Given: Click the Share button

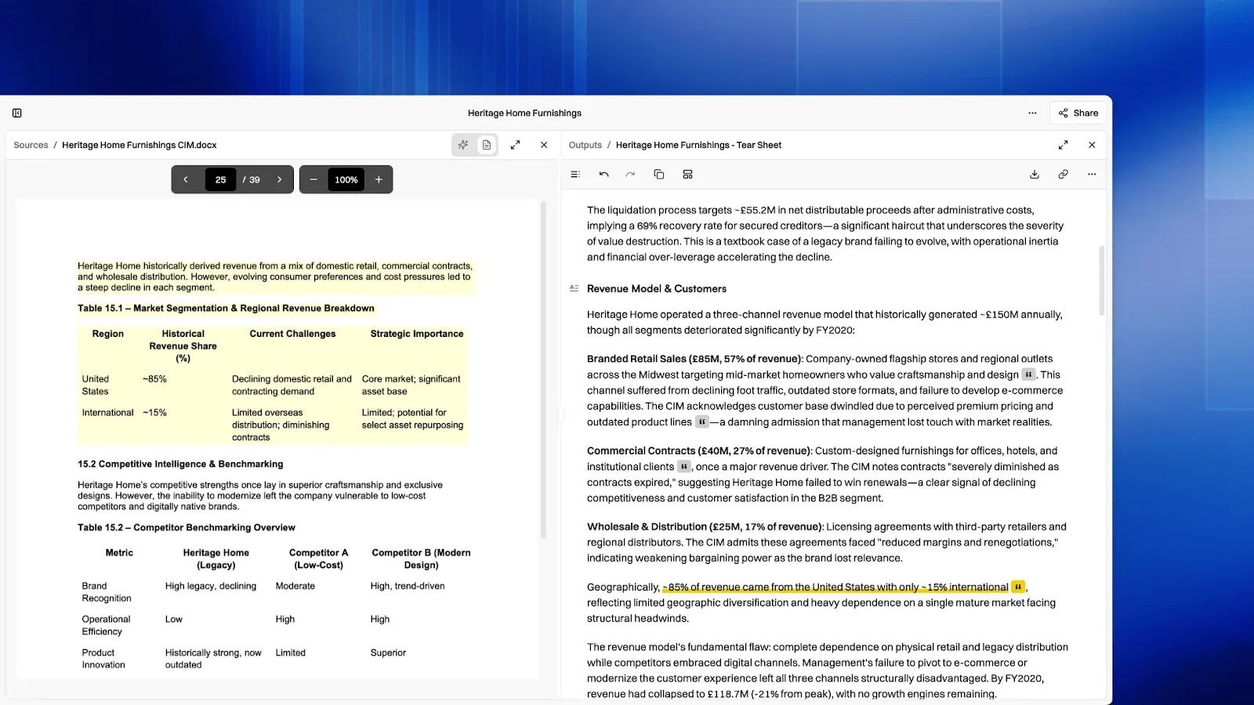Looking at the screenshot, I should [x=1078, y=113].
